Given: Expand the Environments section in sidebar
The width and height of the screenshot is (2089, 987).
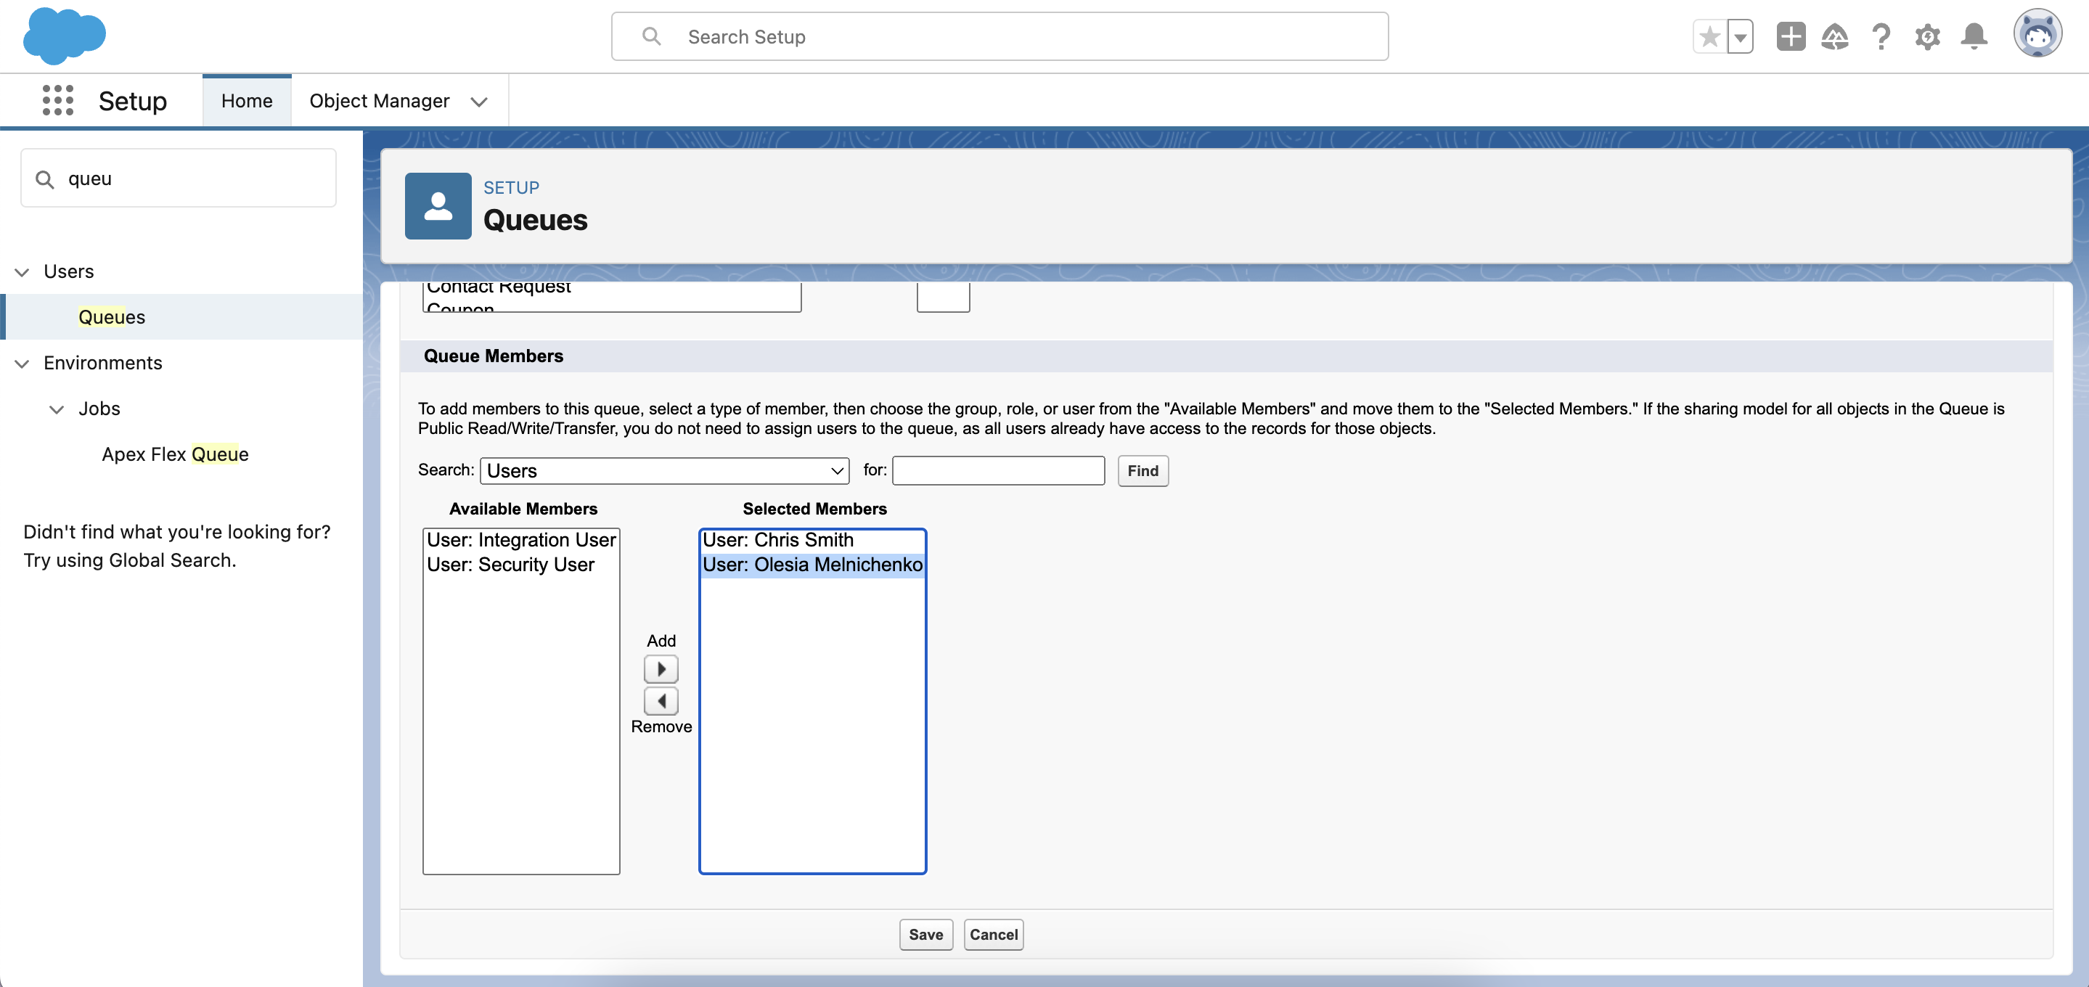Looking at the screenshot, I should click(20, 361).
